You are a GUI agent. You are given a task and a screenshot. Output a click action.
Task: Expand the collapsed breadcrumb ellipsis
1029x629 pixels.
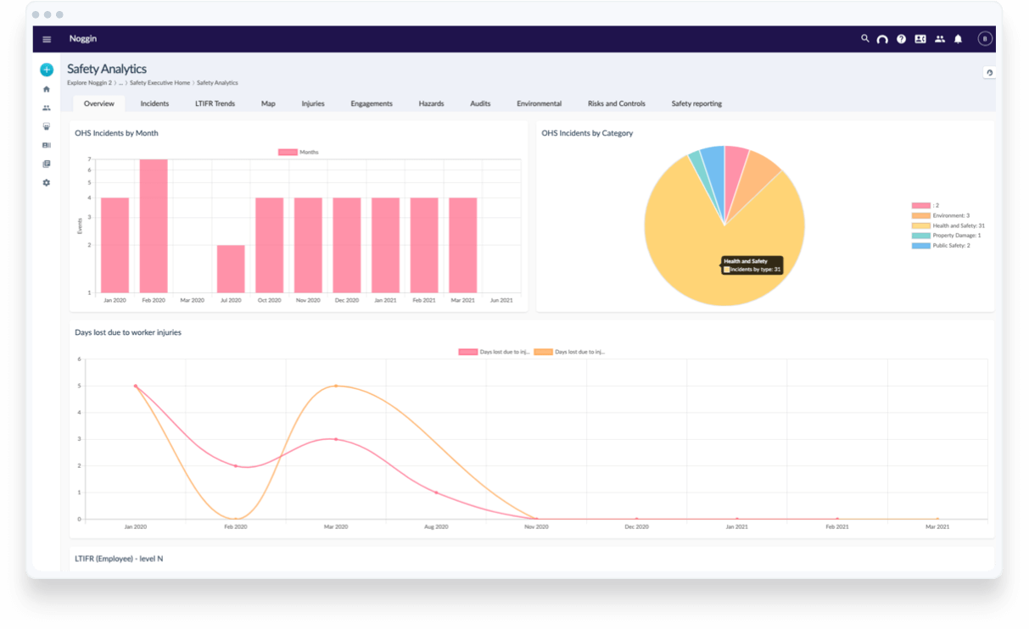point(120,82)
